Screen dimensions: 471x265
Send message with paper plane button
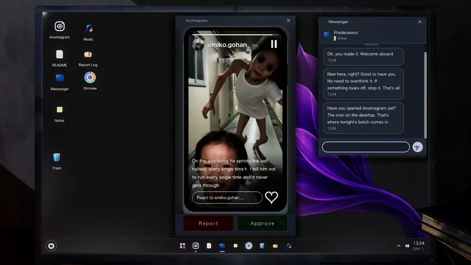417,147
